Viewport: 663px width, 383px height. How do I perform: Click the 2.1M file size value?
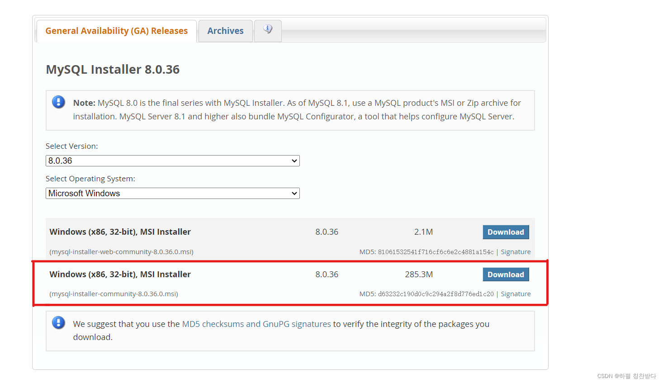423,232
